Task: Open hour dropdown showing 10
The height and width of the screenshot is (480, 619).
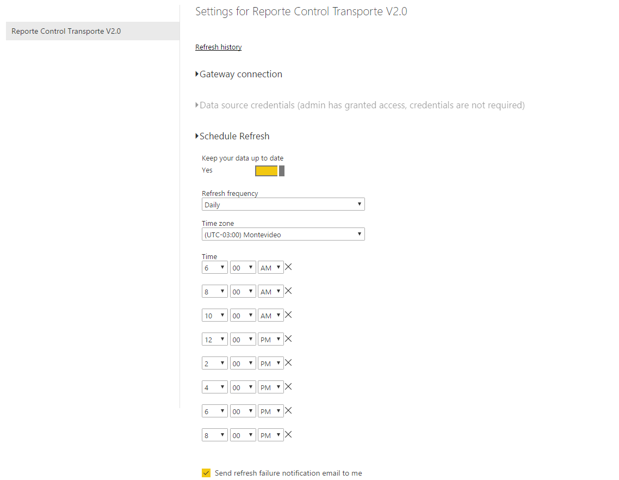Action: 214,315
